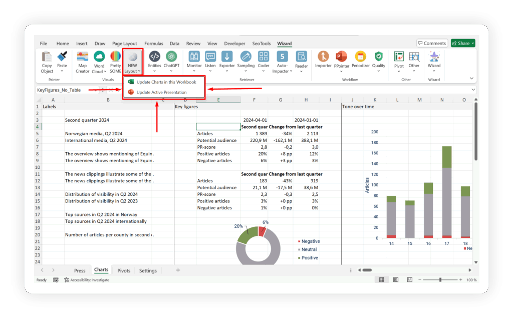513x318 pixels.
Task: Click the ChatGPT ribbon icon
Action: click(171, 57)
